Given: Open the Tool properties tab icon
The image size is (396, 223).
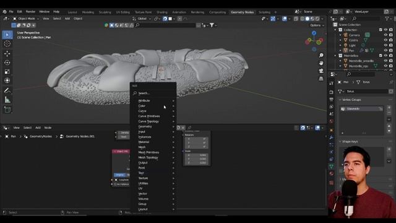Looking at the screenshot, I should (332, 83).
